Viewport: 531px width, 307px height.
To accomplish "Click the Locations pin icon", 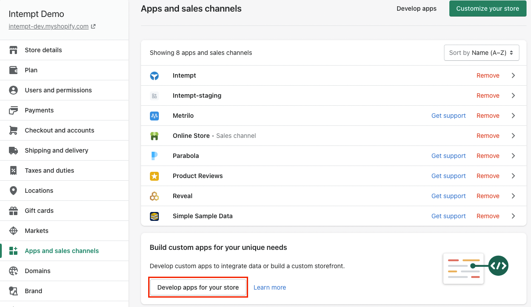I will [x=13, y=191].
